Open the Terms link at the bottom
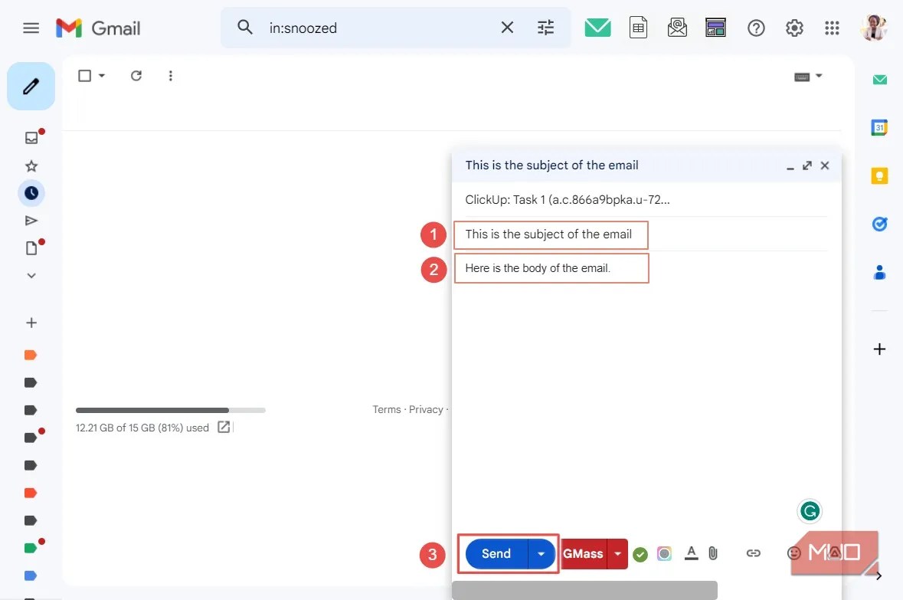The width and height of the screenshot is (903, 600). pyautogui.click(x=387, y=409)
